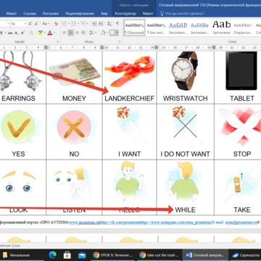
Task: Click the Sort A-Z icon
Action: tap(109, 24)
